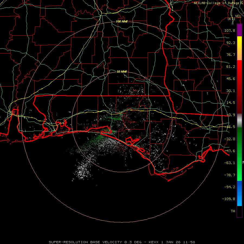Click the VEL legend title
This screenshot has height=244, width=244.
238,16
